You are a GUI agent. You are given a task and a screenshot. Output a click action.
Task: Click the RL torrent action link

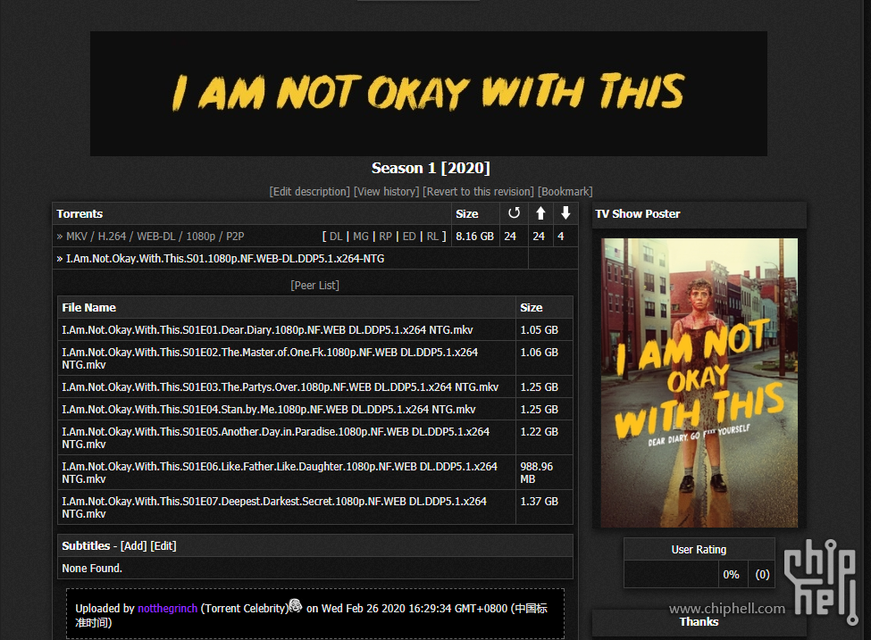(432, 237)
